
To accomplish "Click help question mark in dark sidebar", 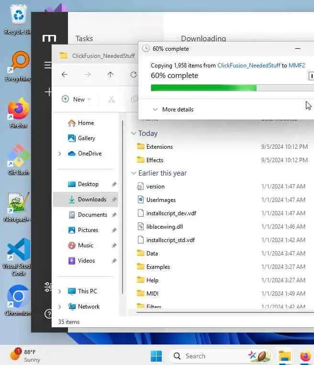I will tap(48, 314).
